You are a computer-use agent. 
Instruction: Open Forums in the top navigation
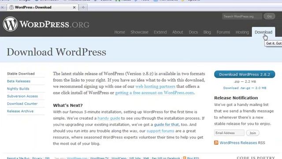[x=223, y=32]
